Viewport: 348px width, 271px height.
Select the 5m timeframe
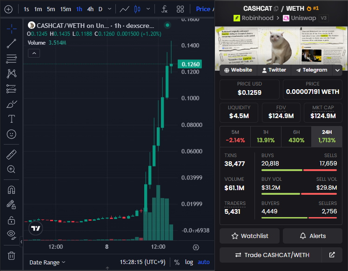(51, 9)
